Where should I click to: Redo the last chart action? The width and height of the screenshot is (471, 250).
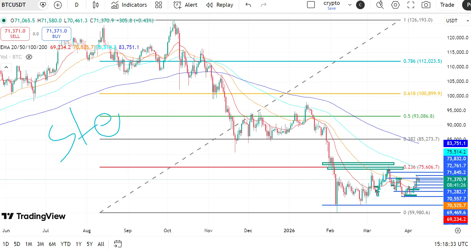[x=264, y=5]
